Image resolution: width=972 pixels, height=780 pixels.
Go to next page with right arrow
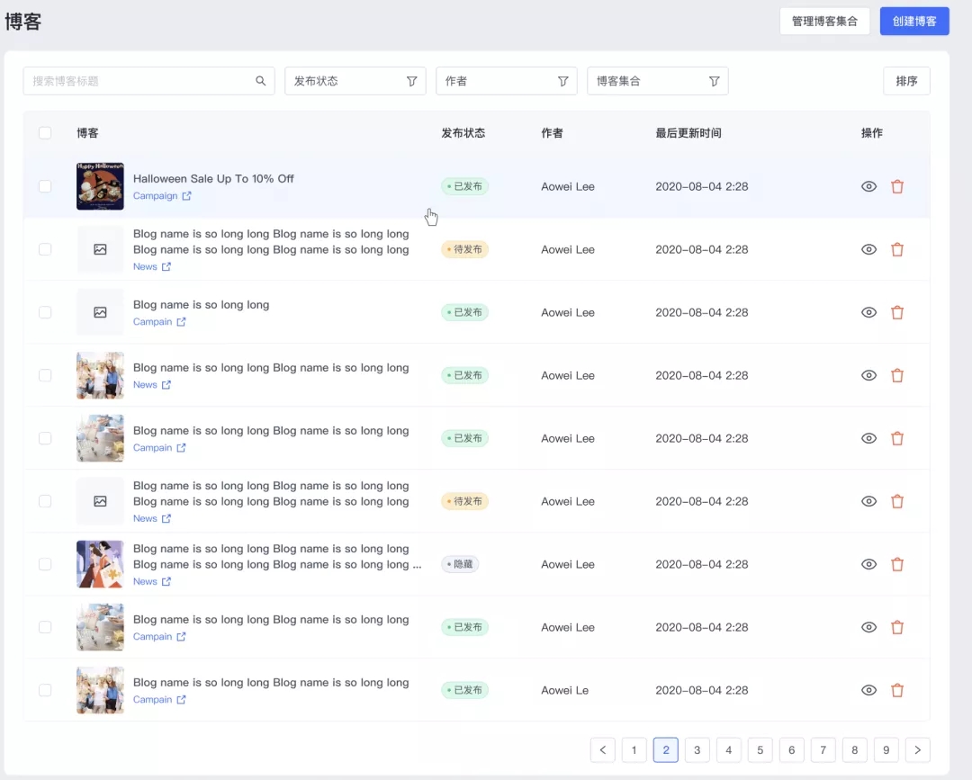(x=917, y=749)
